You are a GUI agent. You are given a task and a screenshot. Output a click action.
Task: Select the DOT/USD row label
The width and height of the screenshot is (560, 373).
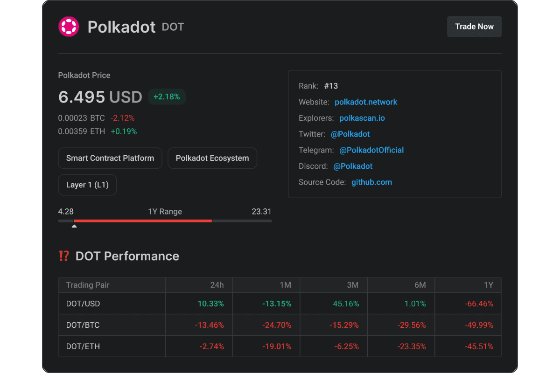click(x=83, y=304)
